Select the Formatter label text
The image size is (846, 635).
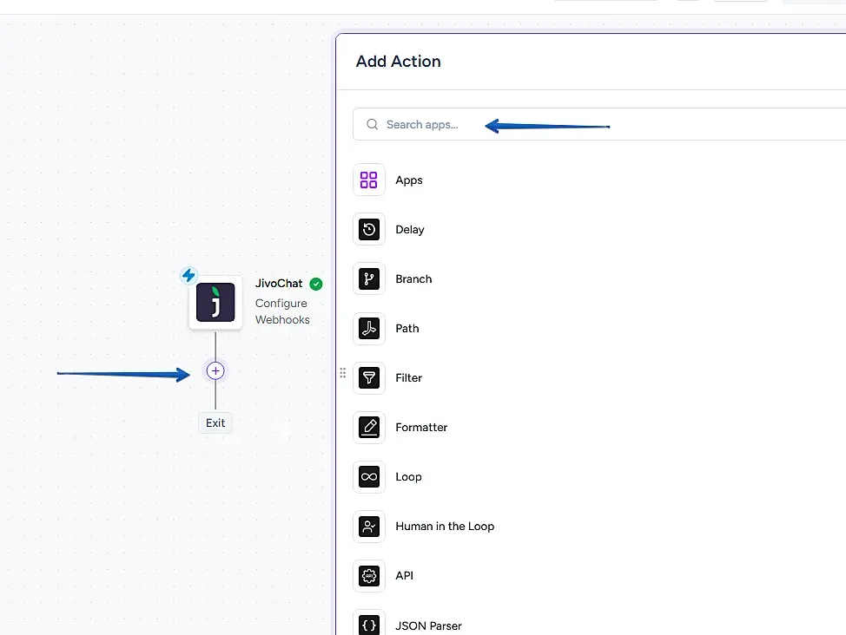click(421, 428)
